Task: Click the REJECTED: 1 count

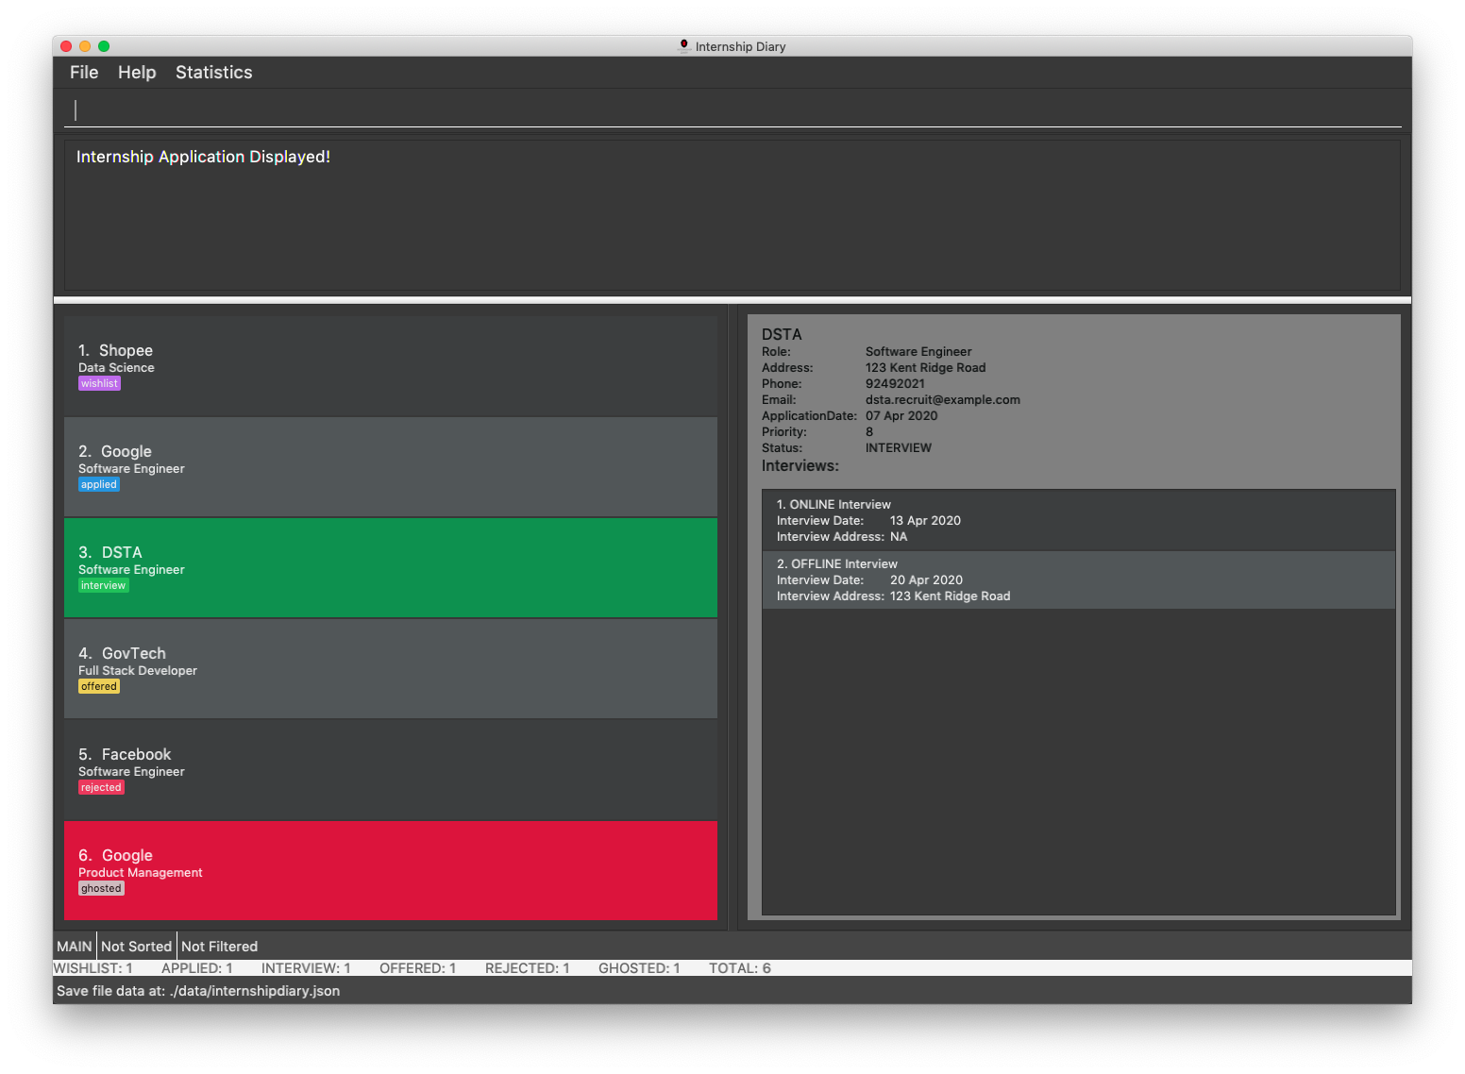Action: [528, 968]
